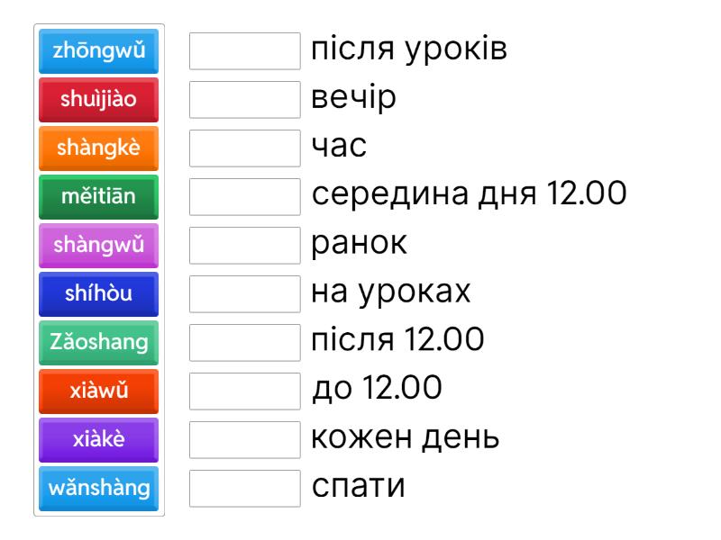Select the slot beside 'до 12.00'
The height and width of the screenshot is (540, 721).
click(245, 391)
